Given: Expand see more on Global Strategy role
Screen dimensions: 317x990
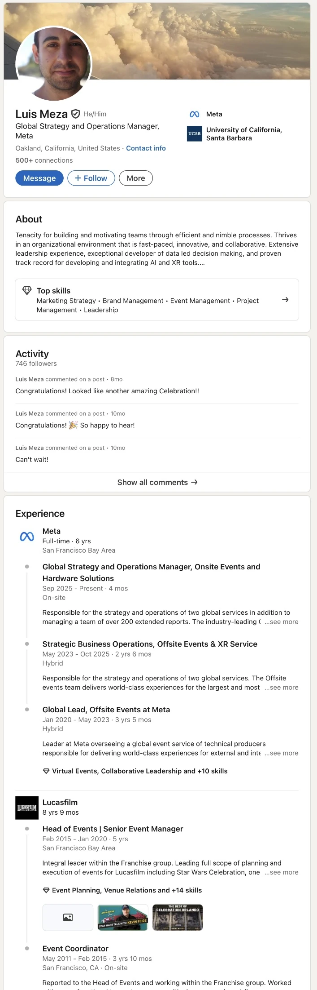Looking at the screenshot, I should (282, 622).
